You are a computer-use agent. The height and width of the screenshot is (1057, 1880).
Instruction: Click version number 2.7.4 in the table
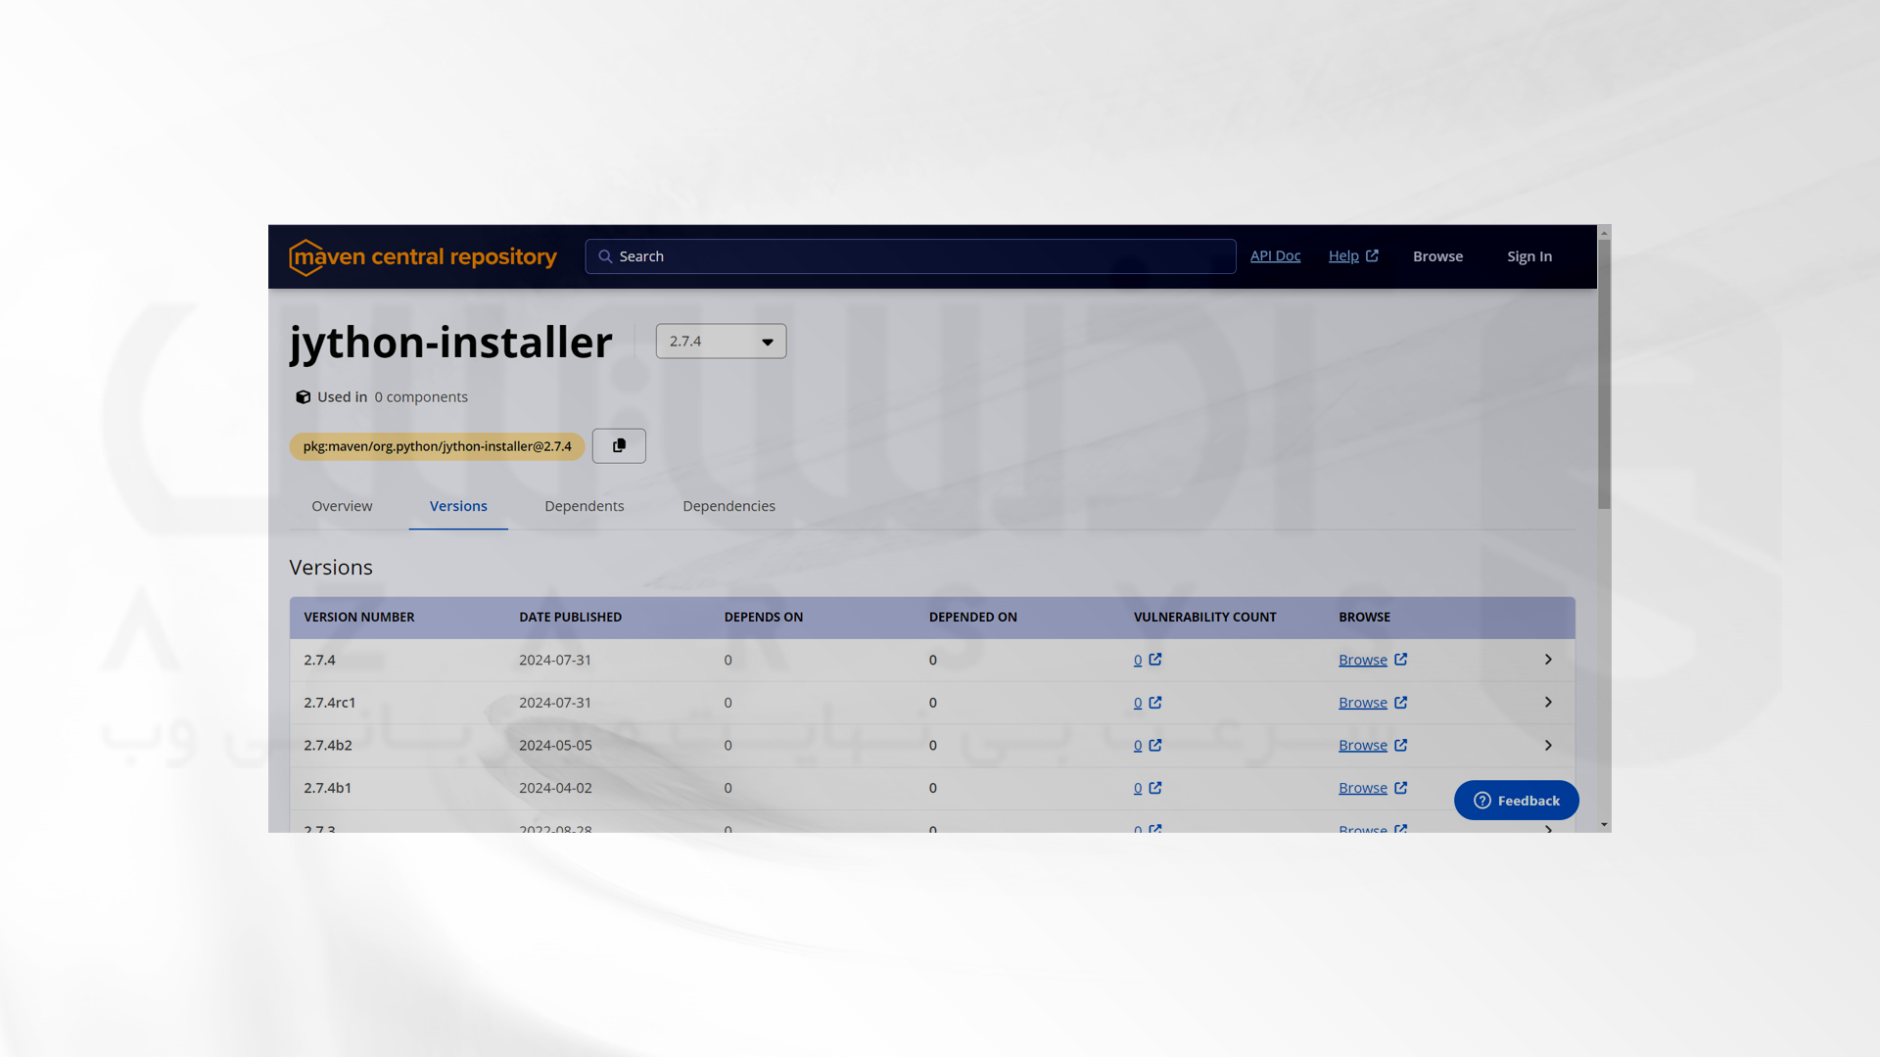[319, 661]
